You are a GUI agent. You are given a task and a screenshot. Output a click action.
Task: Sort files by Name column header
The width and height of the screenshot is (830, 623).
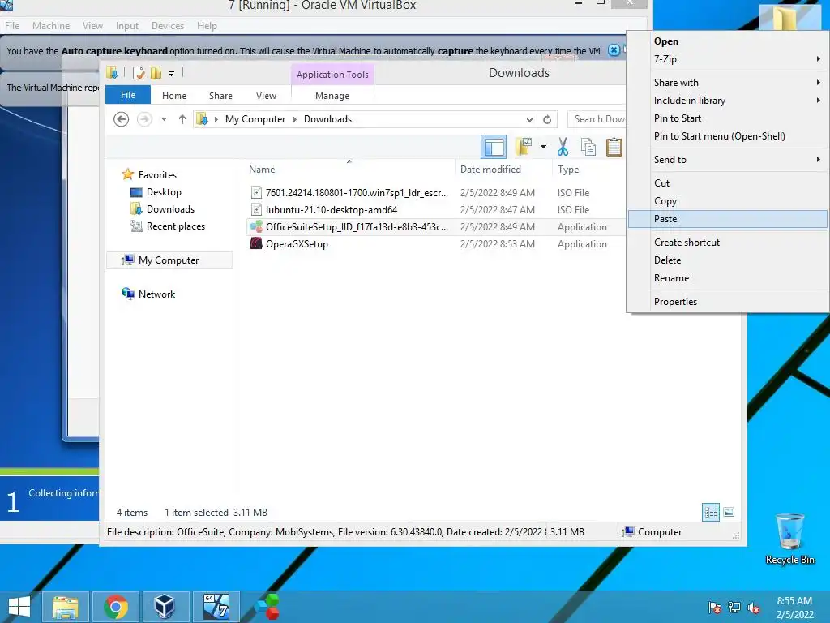point(262,170)
